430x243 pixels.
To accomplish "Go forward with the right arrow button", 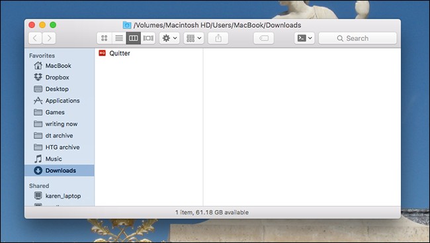I will click(49, 38).
